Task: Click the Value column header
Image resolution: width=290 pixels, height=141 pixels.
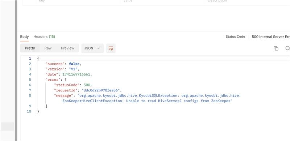Action: (x=128, y=1)
